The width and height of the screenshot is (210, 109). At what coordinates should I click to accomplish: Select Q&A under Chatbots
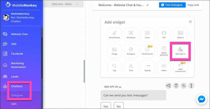click(14, 104)
